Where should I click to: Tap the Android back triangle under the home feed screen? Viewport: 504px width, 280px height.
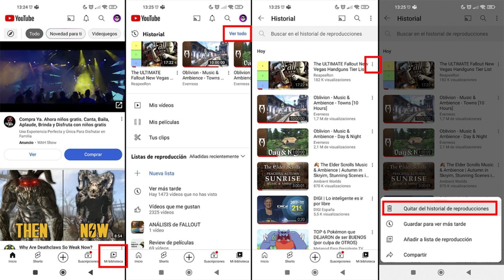tap(91, 272)
